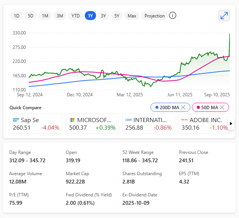Viewport: 239px width, 218px height.
Task: Click the 330.00 y-axis label
Action: click(x=19, y=33)
